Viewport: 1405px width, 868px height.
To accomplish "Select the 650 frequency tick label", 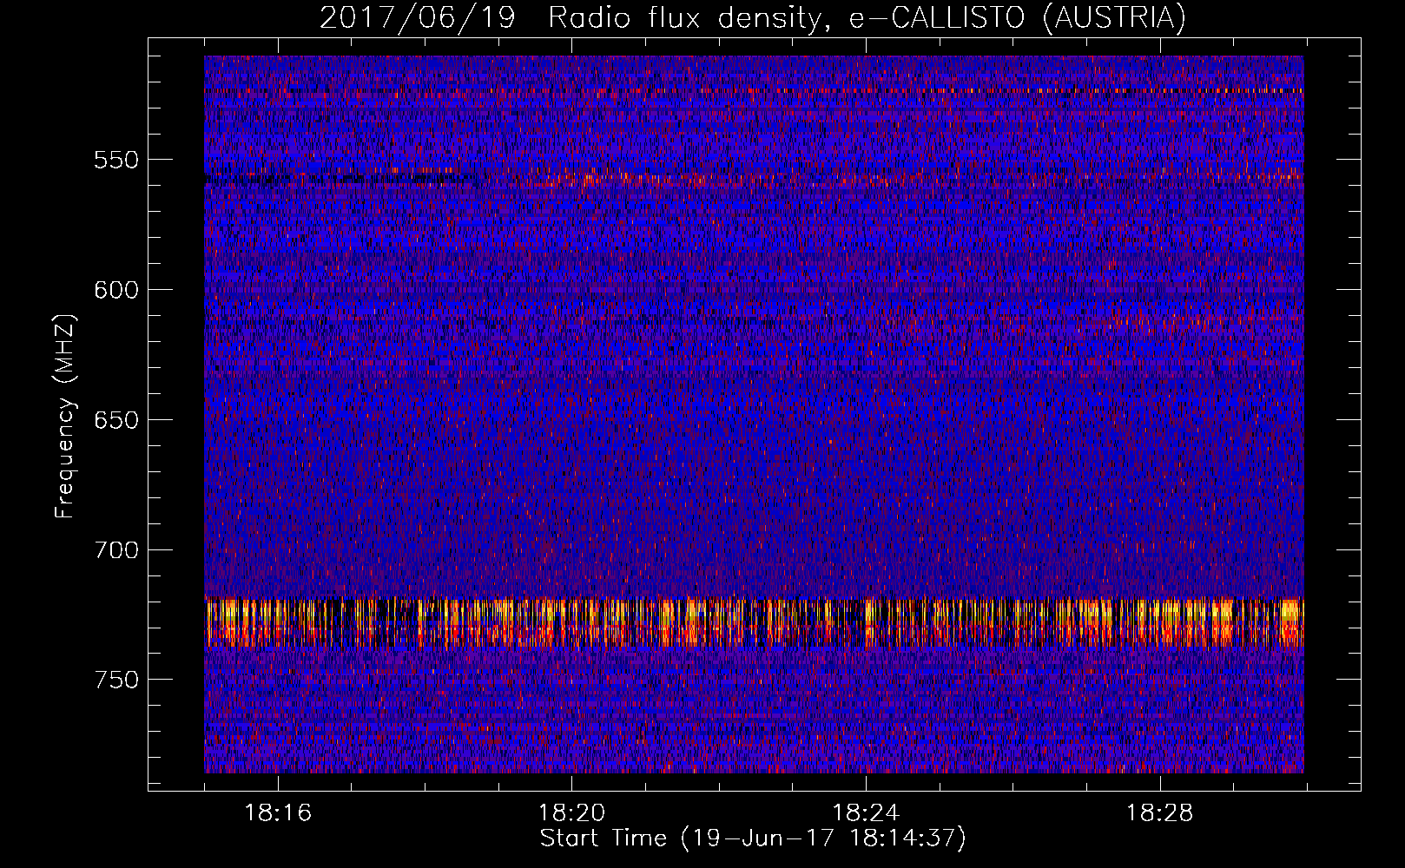I will tap(116, 420).
